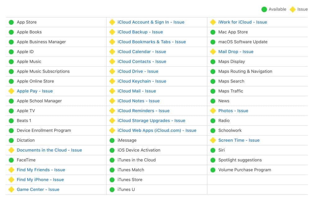Select the Dictation service text
Screen dimensions: 312x198
(26, 140)
